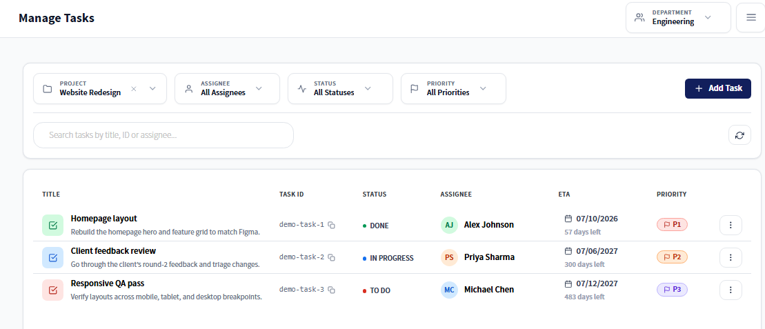This screenshot has width=765, height=329.
Task: Click the refresh tasks icon
Action: pos(739,135)
